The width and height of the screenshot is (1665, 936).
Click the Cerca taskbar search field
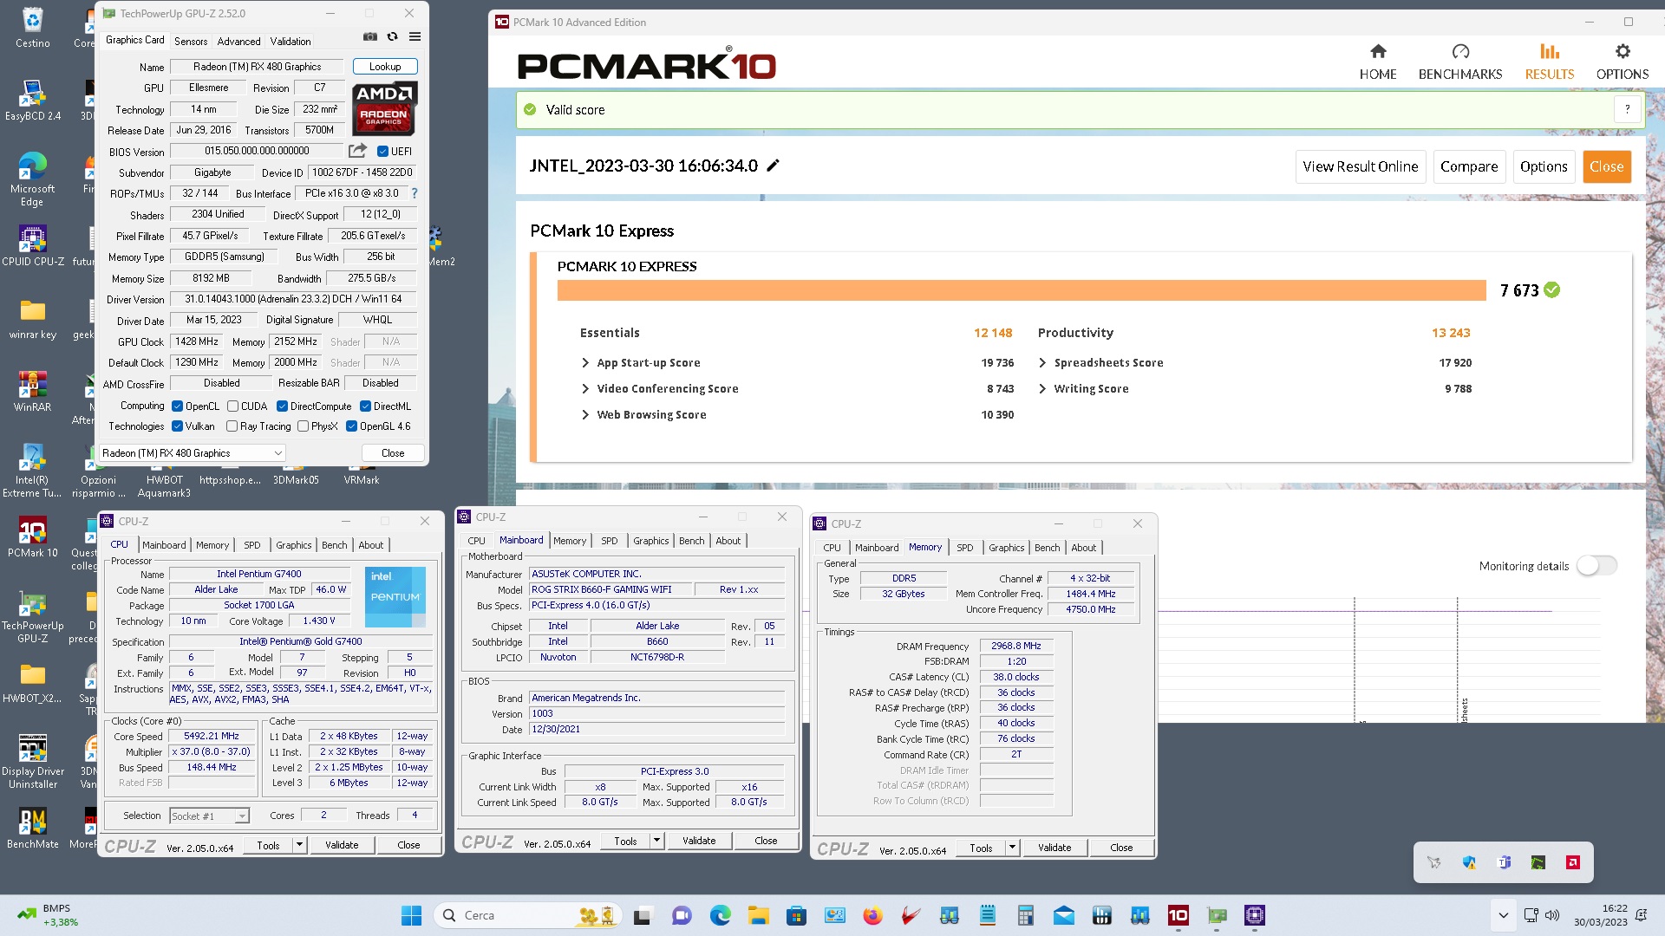coord(527,915)
